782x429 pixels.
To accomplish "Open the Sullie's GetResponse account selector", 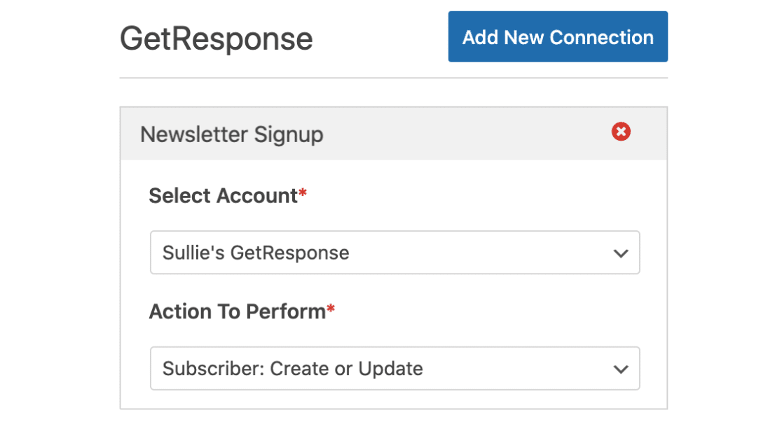I will click(395, 253).
